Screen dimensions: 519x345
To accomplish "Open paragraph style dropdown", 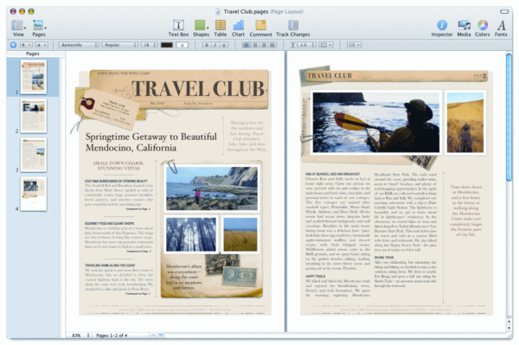I will pyautogui.click(x=27, y=45).
